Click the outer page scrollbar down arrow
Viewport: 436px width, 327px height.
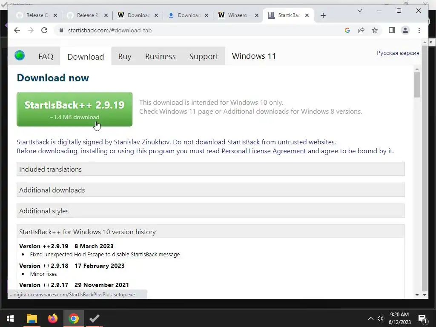[x=425, y=295]
